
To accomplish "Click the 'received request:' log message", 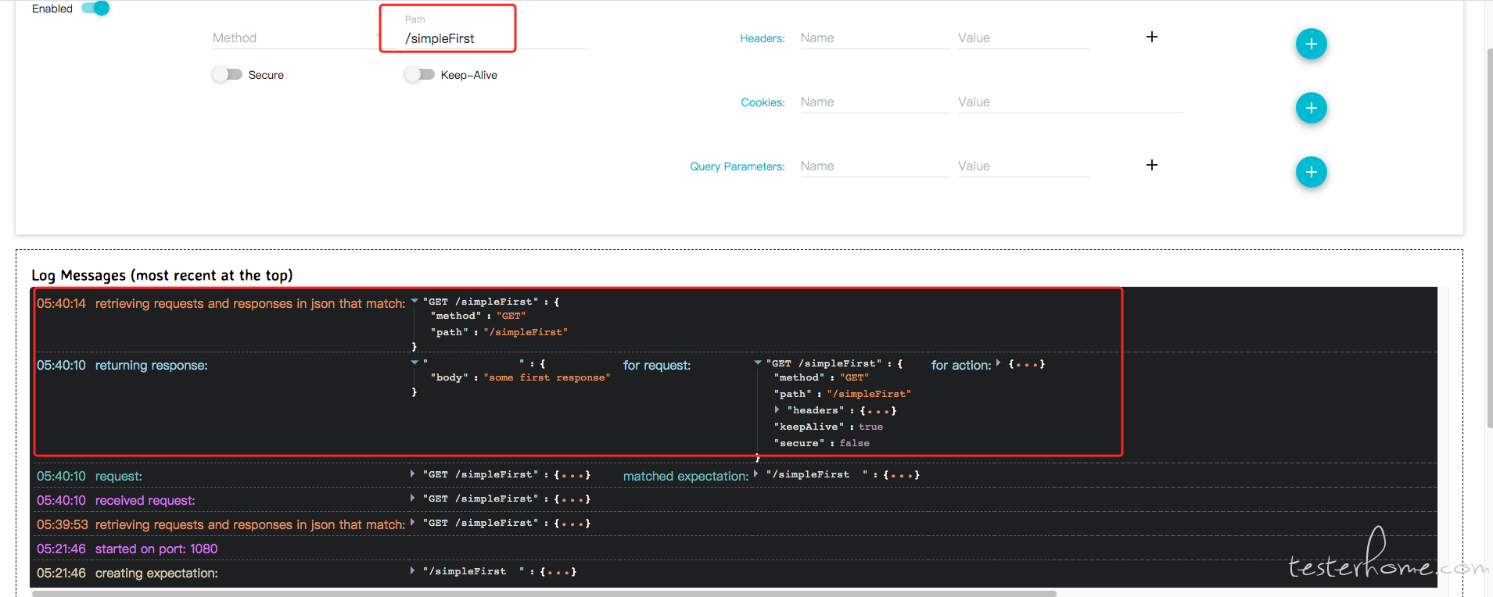I will pos(145,500).
